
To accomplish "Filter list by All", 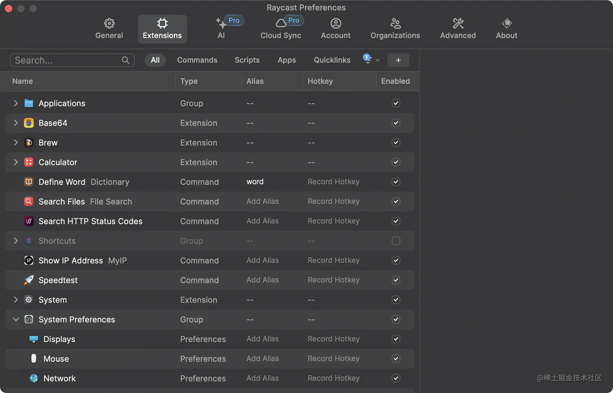I will coord(155,60).
